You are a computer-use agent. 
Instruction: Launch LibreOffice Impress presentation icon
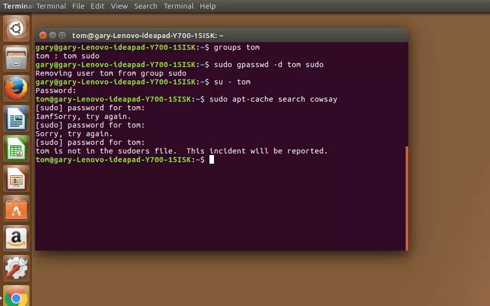tap(16, 178)
